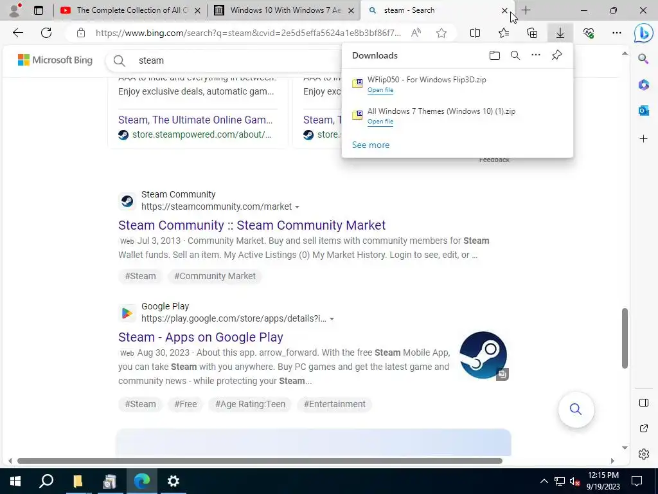Open the Windows Start menu

tap(15, 481)
